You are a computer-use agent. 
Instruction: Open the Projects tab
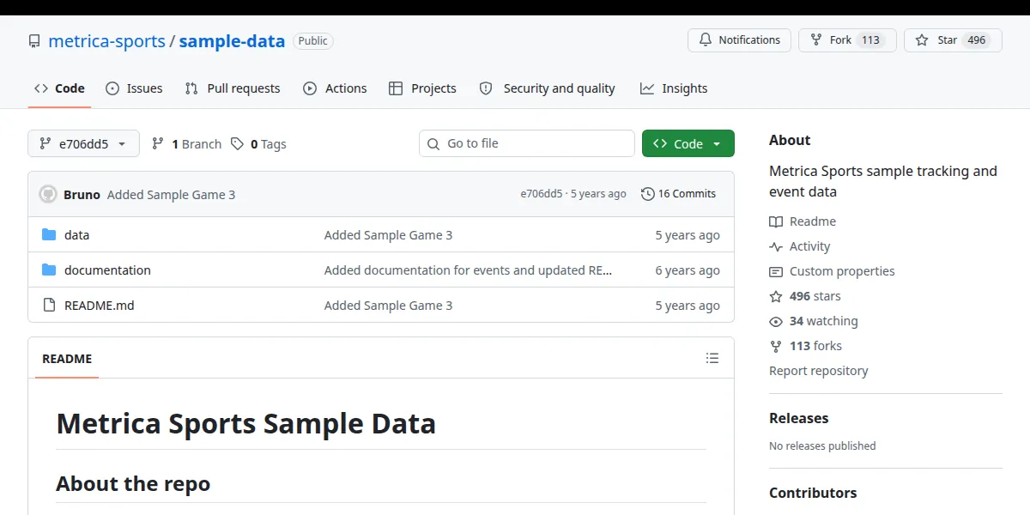pyautogui.click(x=422, y=88)
